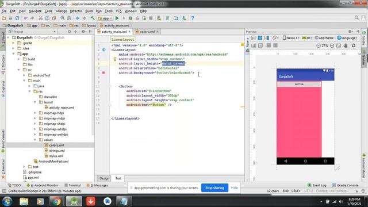The width and height of the screenshot is (368, 207).
Task: Click the Debug app bug icon
Action: 131,18
